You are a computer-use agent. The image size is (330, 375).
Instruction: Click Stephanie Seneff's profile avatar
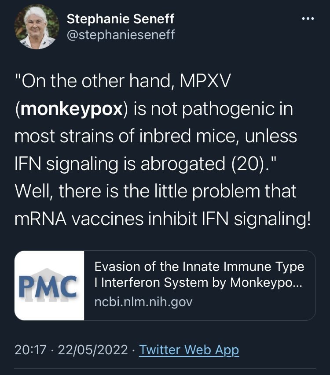point(37,27)
